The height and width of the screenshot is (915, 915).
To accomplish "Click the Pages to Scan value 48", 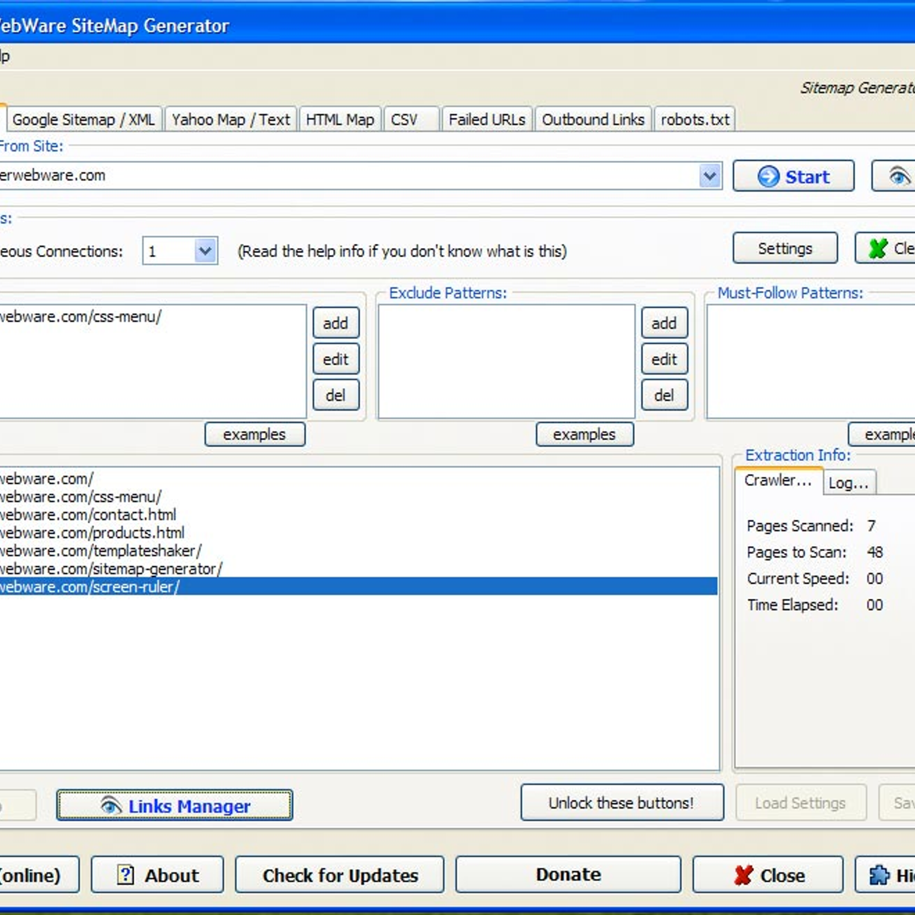I will [x=874, y=552].
